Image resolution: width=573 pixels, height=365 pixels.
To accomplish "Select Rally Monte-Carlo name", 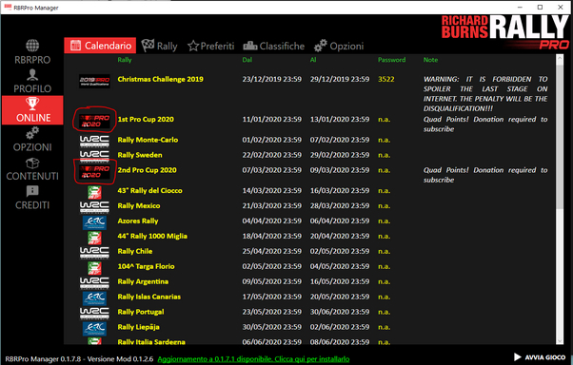I will tap(148, 140).
